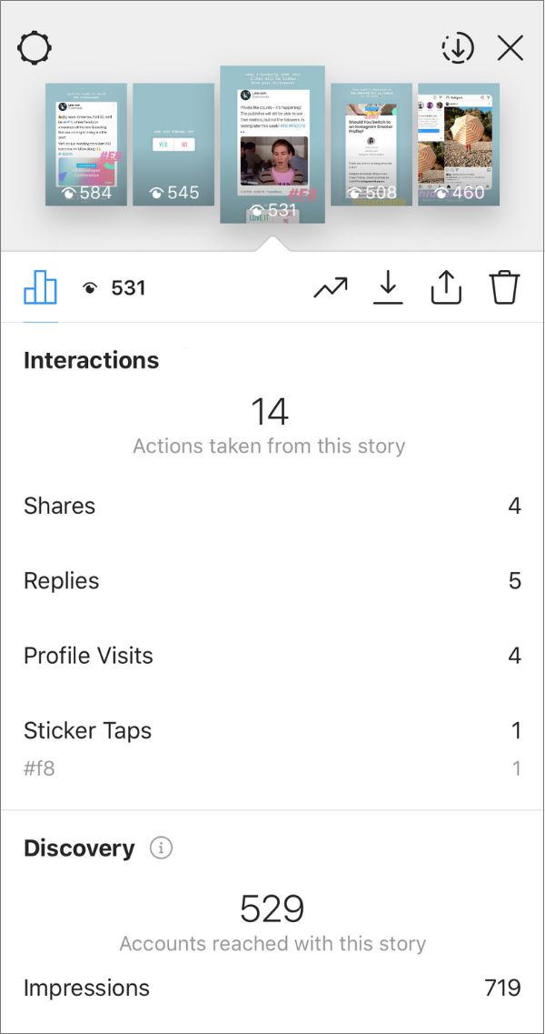Delete the story with the trash icon

click(x=504, y=288)
